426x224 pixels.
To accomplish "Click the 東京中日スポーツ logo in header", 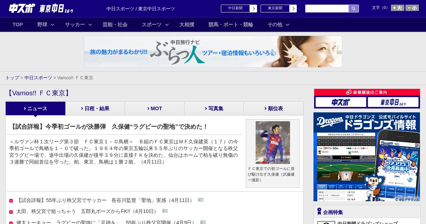I will click(x=56, y=9).
